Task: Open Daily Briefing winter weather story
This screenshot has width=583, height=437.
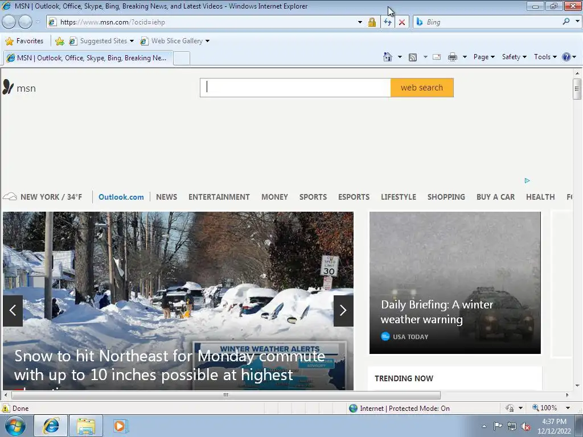Action: click(x=455, y=283)
